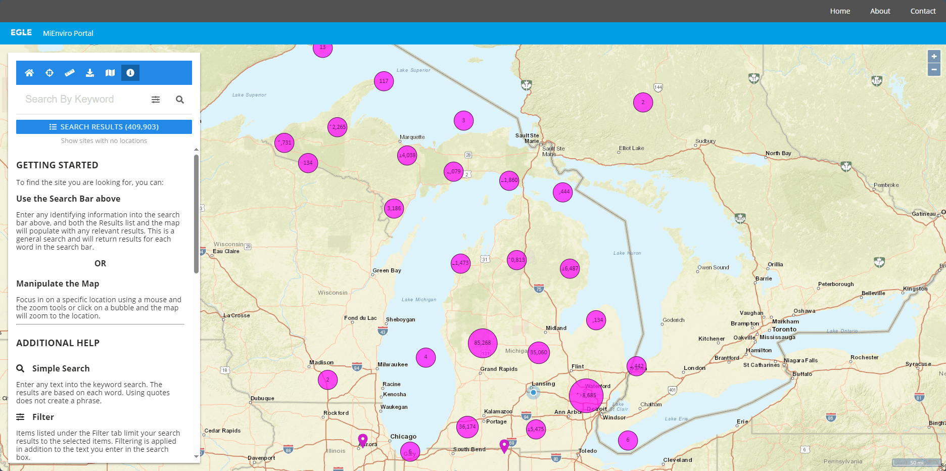Click the cluster bubble 4 in Lake Michigan
The width and height of the screenshot is (946, 471).
click(x=426, y=357)
